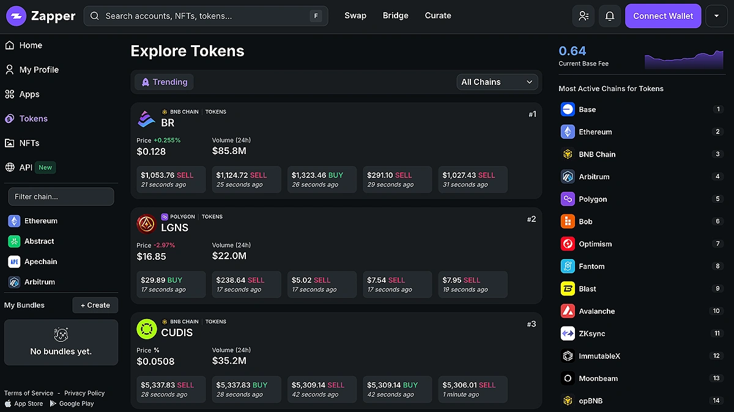
Task: Expand the menu next to Connect Wallet
Action: tap(716, 17)
